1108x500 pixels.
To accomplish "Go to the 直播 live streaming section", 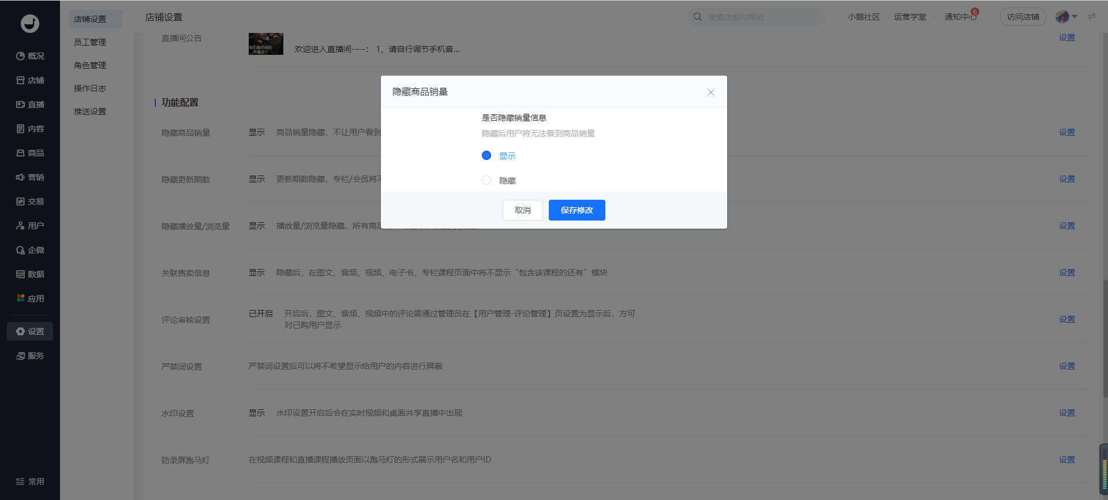I will click(30, 105).
